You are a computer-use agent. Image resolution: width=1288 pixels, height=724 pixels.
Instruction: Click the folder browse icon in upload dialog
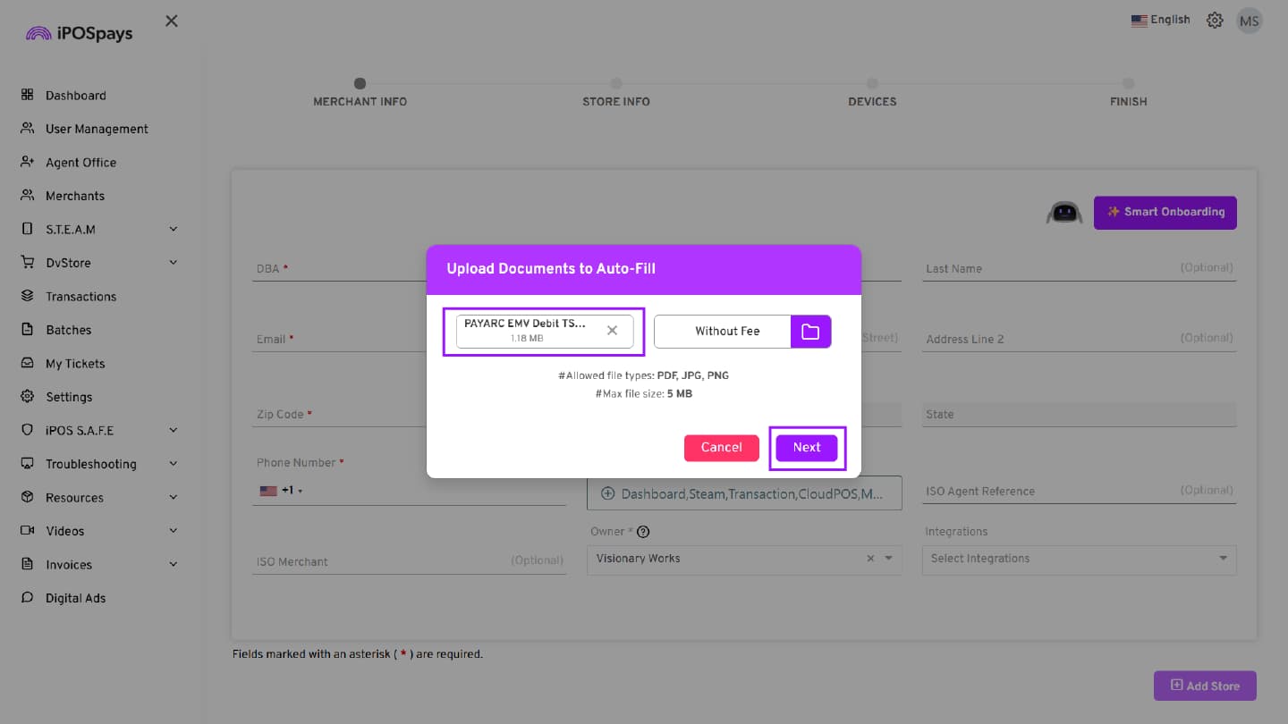click(x=810, y=332)
